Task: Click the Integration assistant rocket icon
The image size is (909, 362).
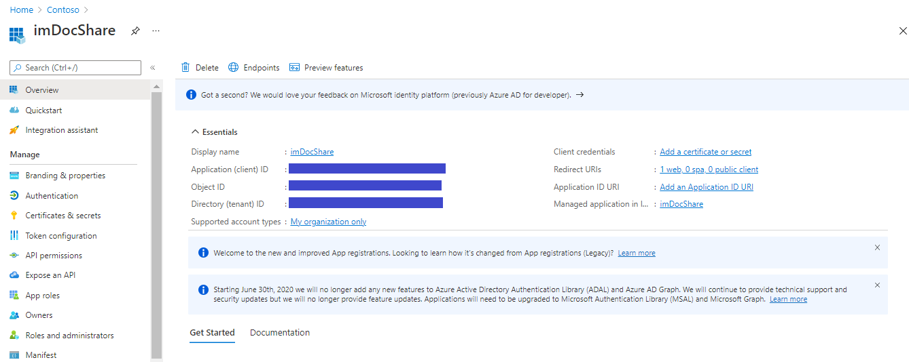Action: point(14,130)
